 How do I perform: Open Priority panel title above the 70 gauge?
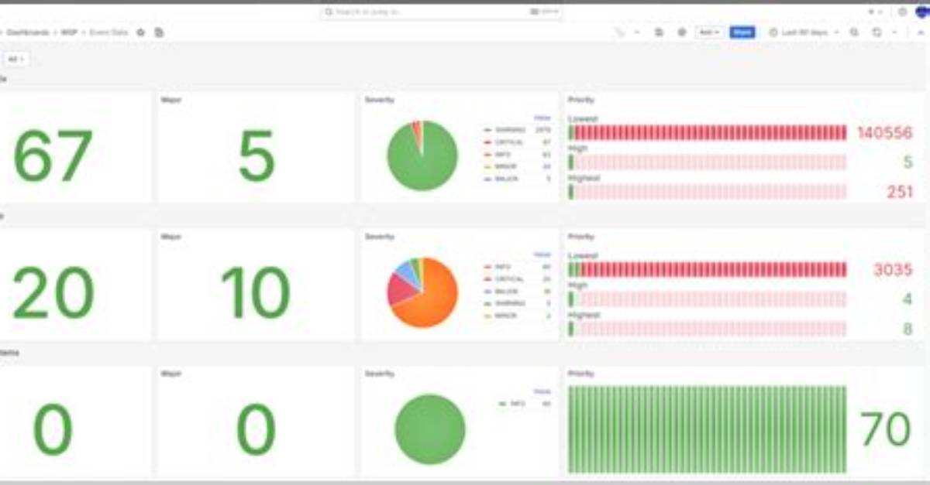click(x=581, y=374)
